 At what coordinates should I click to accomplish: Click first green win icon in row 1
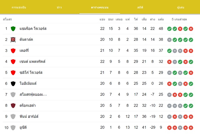pyautogui.click(x=169, y=29)
